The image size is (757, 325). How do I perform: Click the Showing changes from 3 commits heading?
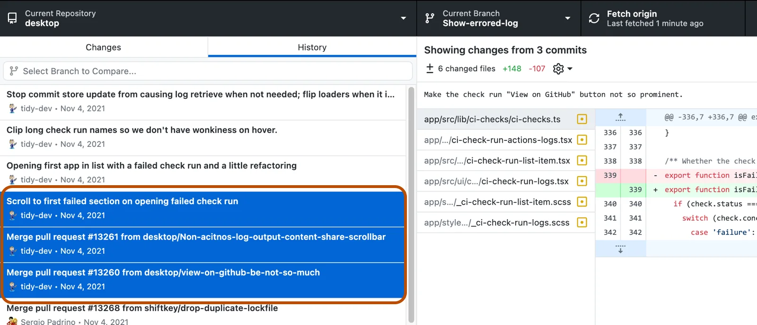pos(505,50)
